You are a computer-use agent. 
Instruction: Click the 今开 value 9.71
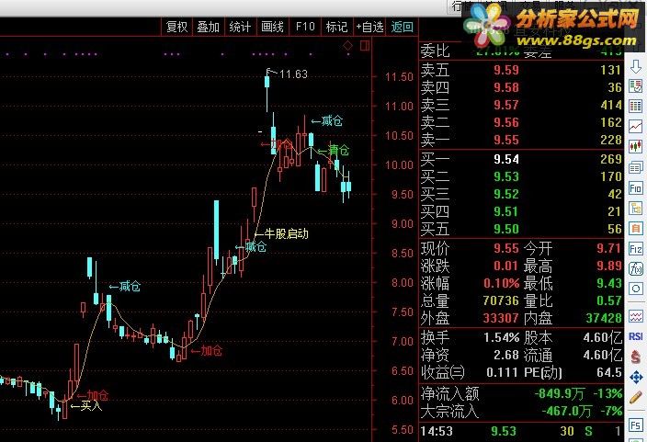point(608,248)
